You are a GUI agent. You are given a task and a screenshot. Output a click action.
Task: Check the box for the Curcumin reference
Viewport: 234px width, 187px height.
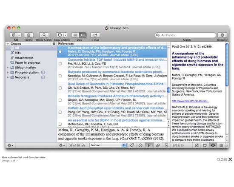60,64
